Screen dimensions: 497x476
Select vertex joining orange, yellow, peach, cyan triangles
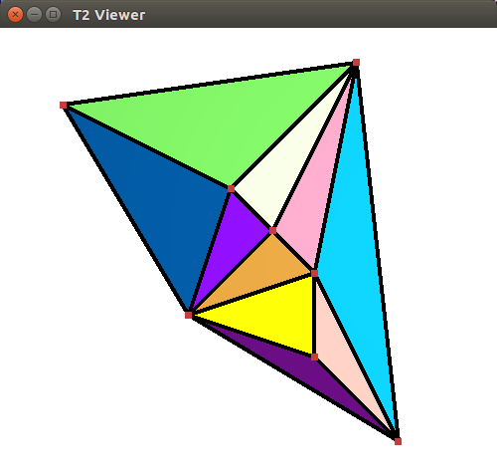314,273
